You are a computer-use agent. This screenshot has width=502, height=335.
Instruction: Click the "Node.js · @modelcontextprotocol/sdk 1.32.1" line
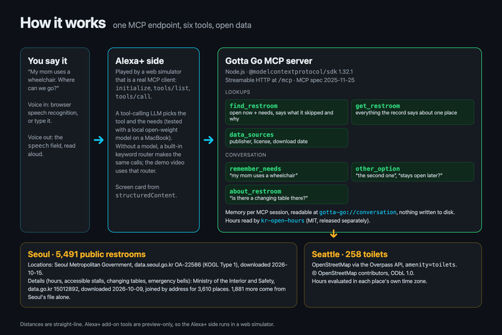tap(289, 72)
